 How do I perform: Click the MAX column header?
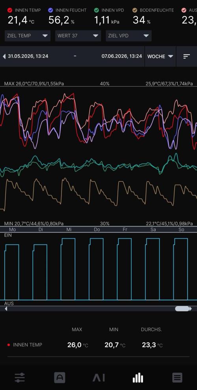point(77,329)
